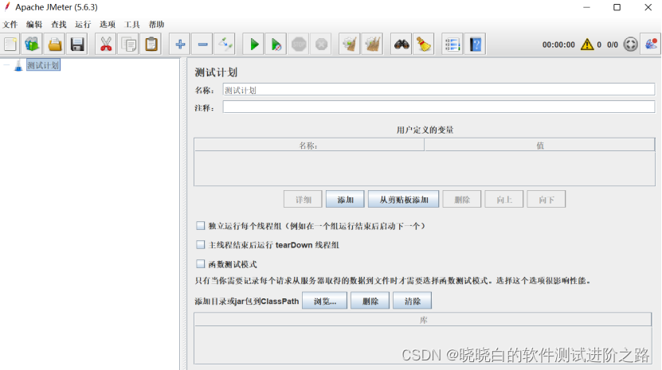
Task: Select the 测试计划 tree item
Action: click(x=43, y=65)
